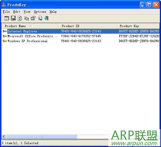Open the Options menu
The height and width of the screenshot is (147, 161).
tap(40, 12)
